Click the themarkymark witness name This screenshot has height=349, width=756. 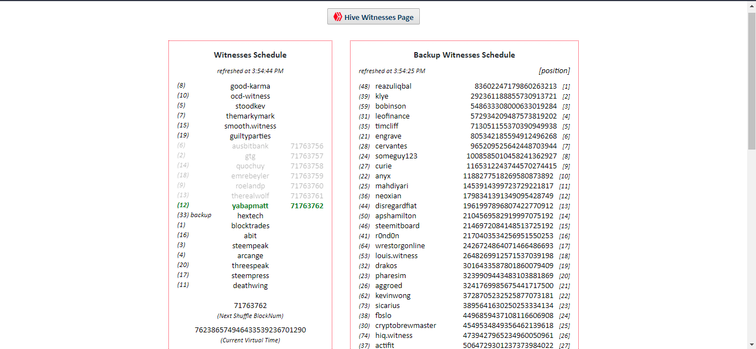250,116
